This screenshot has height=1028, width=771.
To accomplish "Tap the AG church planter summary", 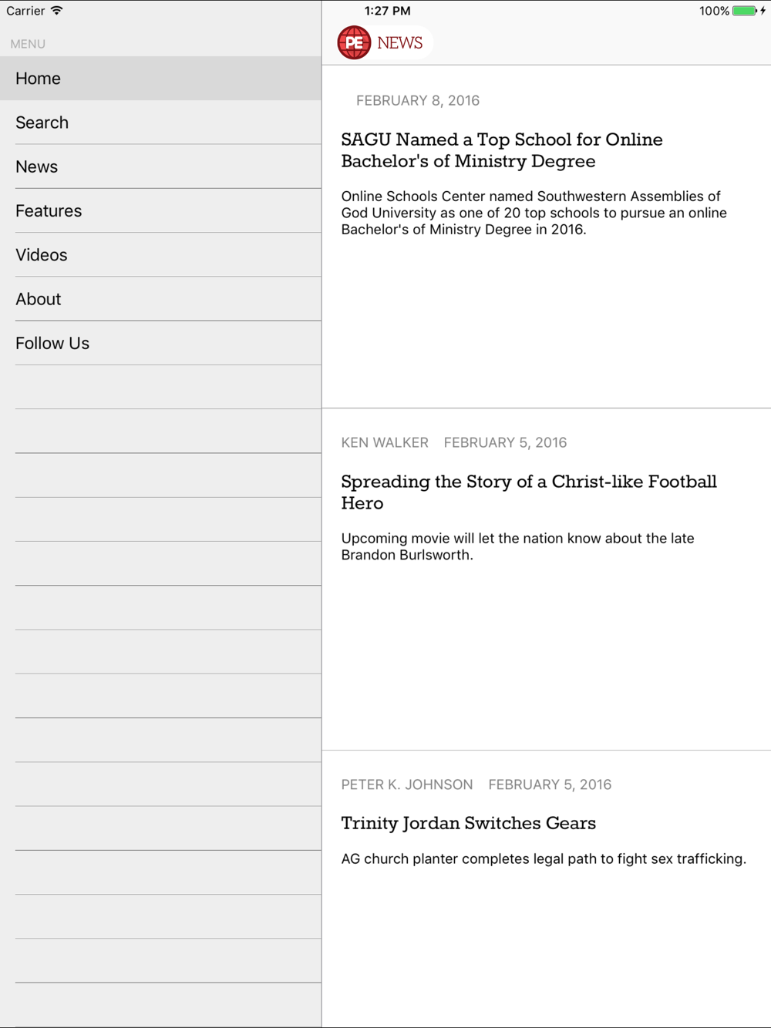I will [544, 858].
